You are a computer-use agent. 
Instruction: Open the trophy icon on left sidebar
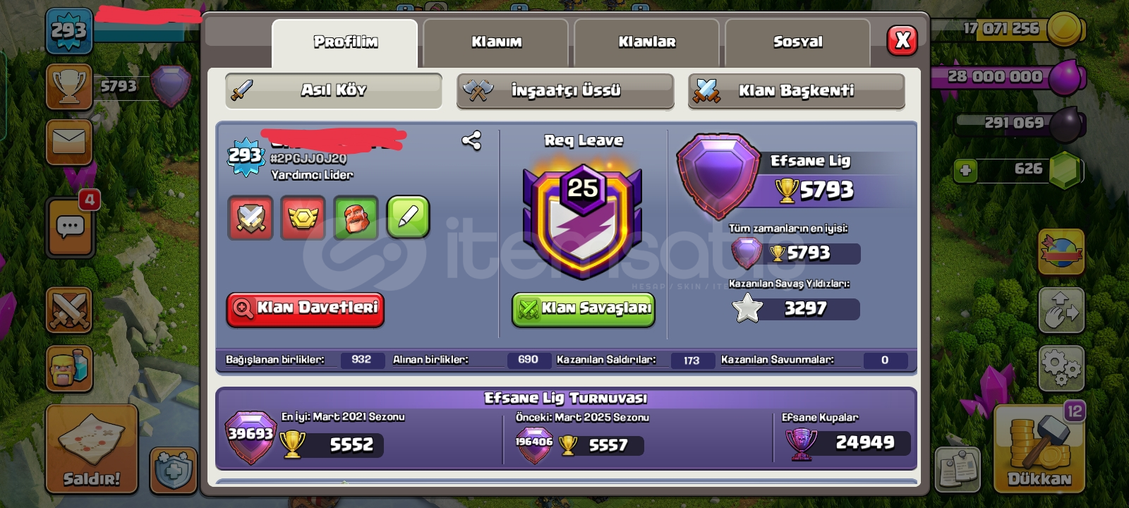tap(69, 86)
